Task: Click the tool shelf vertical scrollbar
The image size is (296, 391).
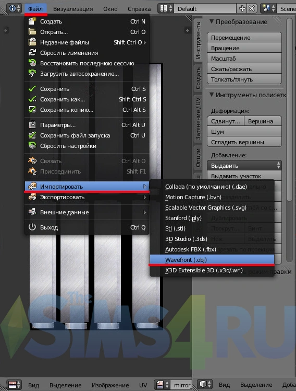Action: coord(289,110)
